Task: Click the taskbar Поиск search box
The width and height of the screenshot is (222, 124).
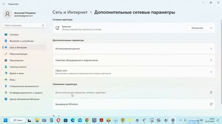Action: [x=18, y=120]
